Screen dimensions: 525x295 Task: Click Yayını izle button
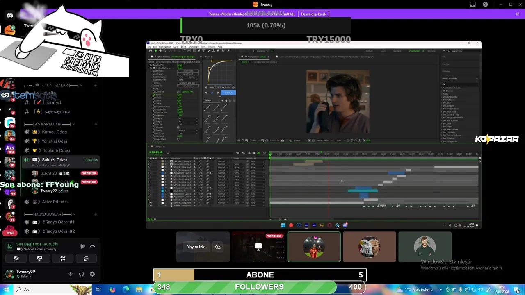pyautogui.click(x=196, y=247)
